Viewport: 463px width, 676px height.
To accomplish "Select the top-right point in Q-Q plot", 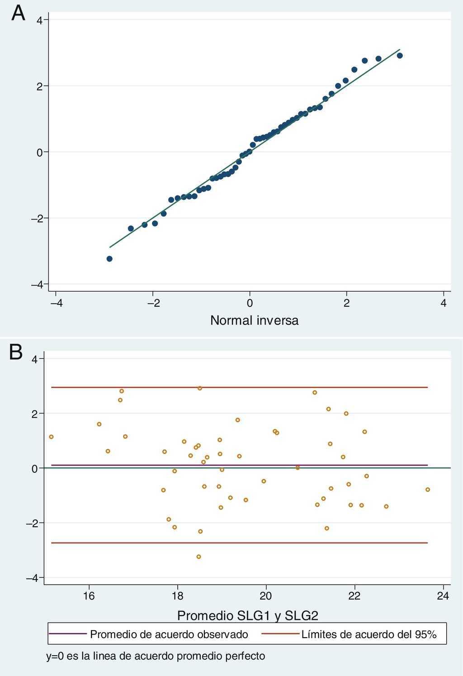I will 400,56.
